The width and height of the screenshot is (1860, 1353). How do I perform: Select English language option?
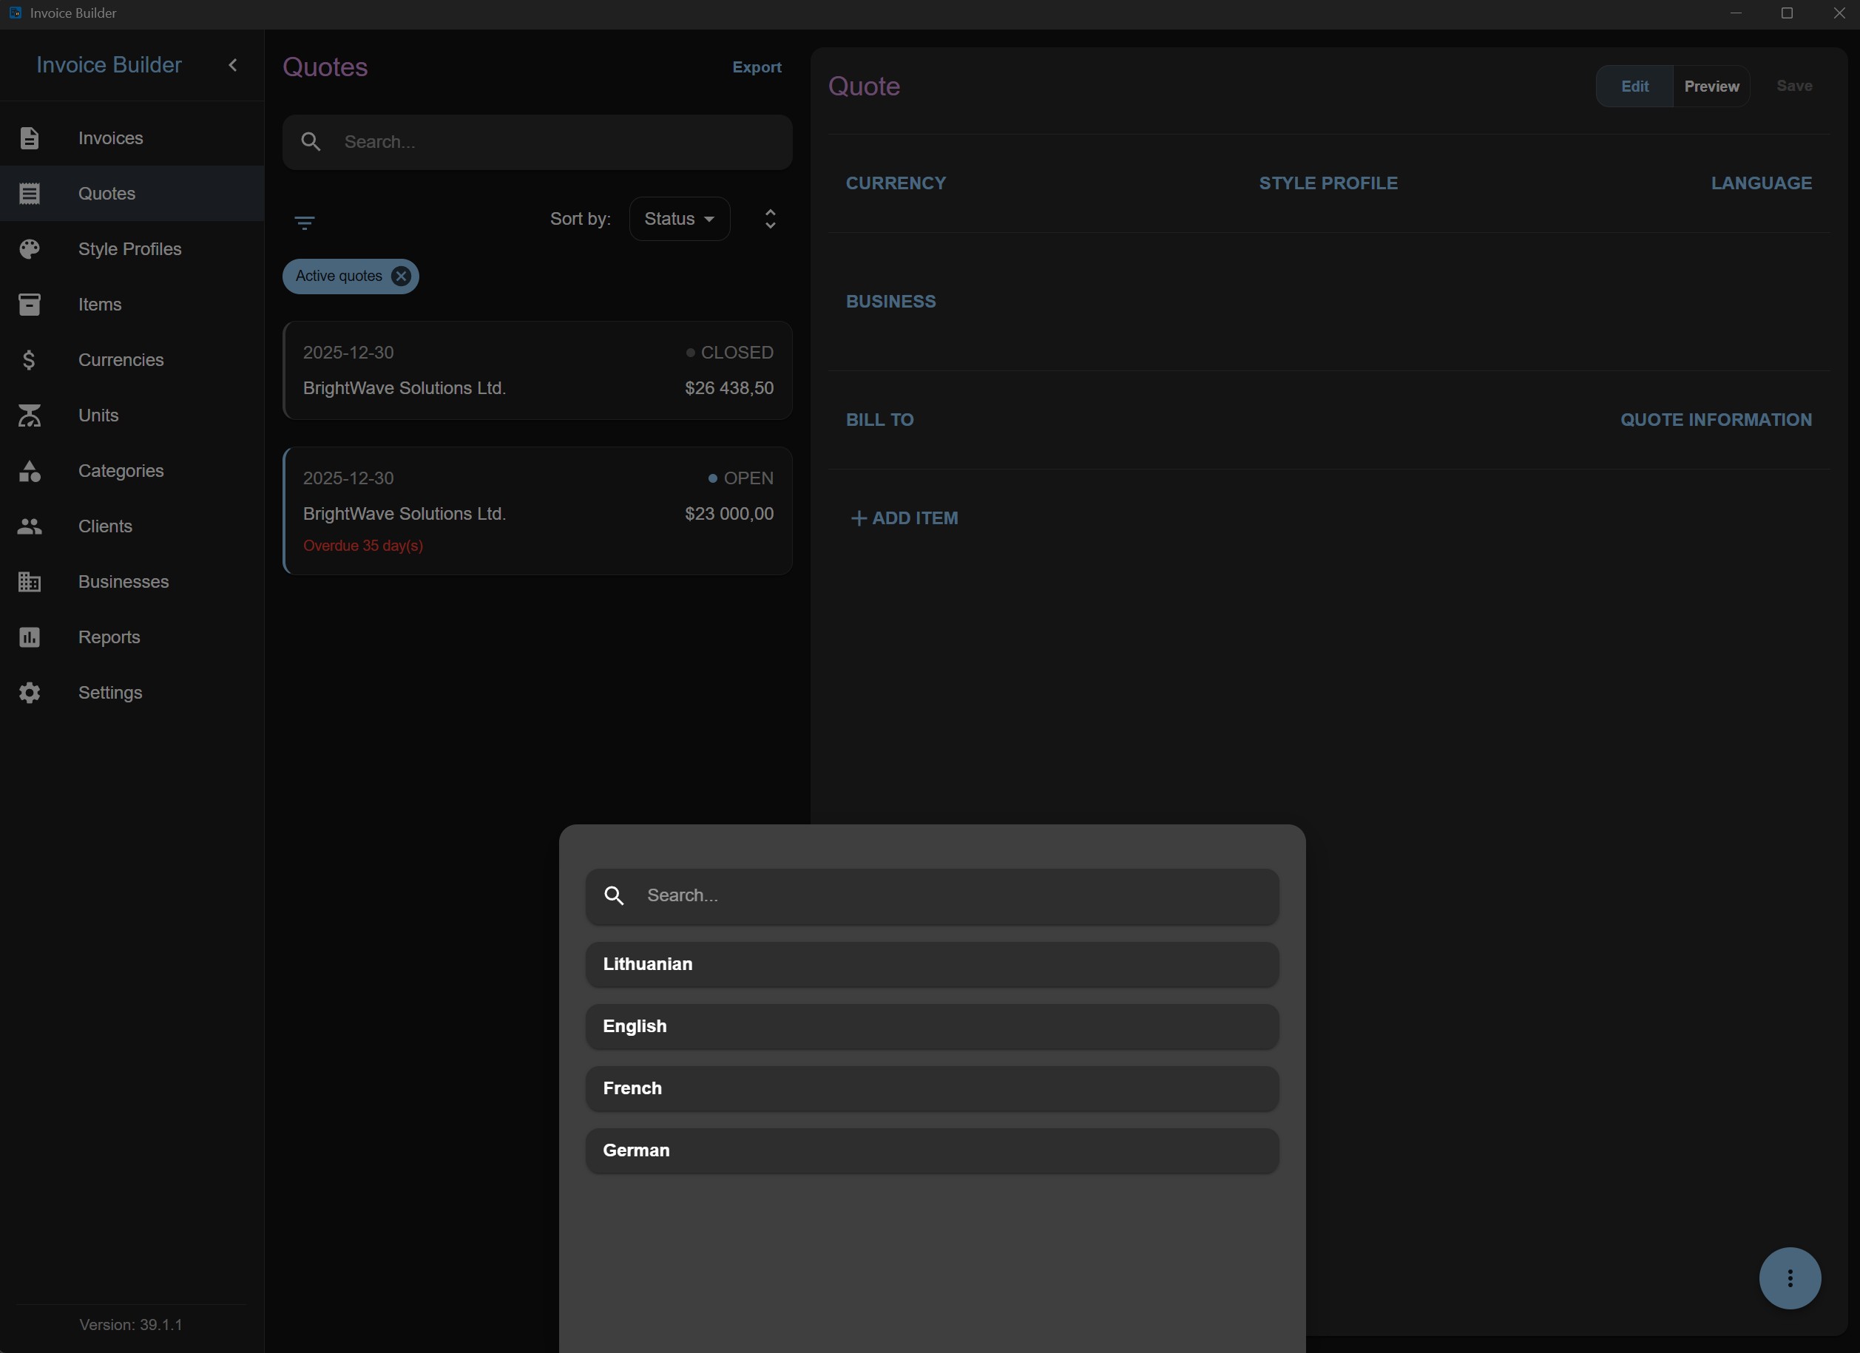tap(932, 1027)
